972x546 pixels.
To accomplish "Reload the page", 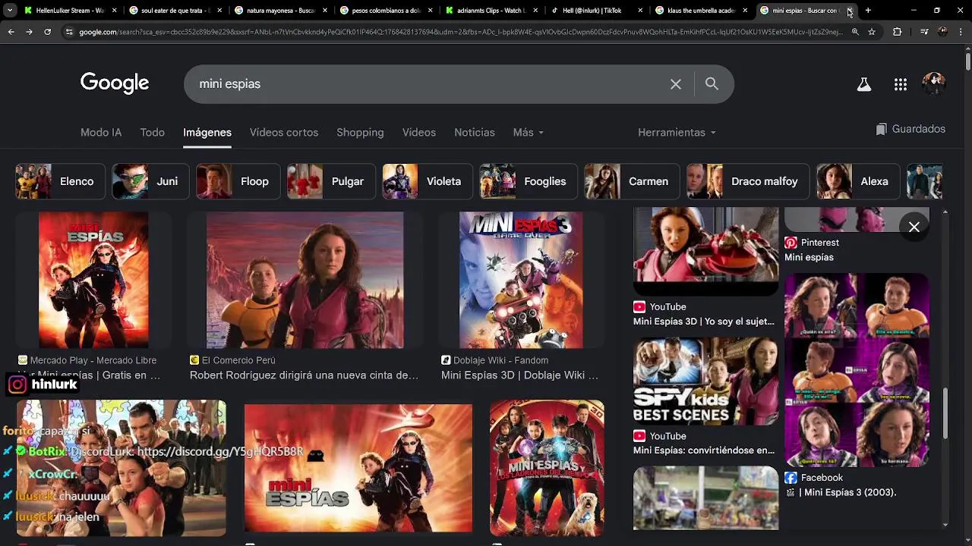I will pos(47,32).
